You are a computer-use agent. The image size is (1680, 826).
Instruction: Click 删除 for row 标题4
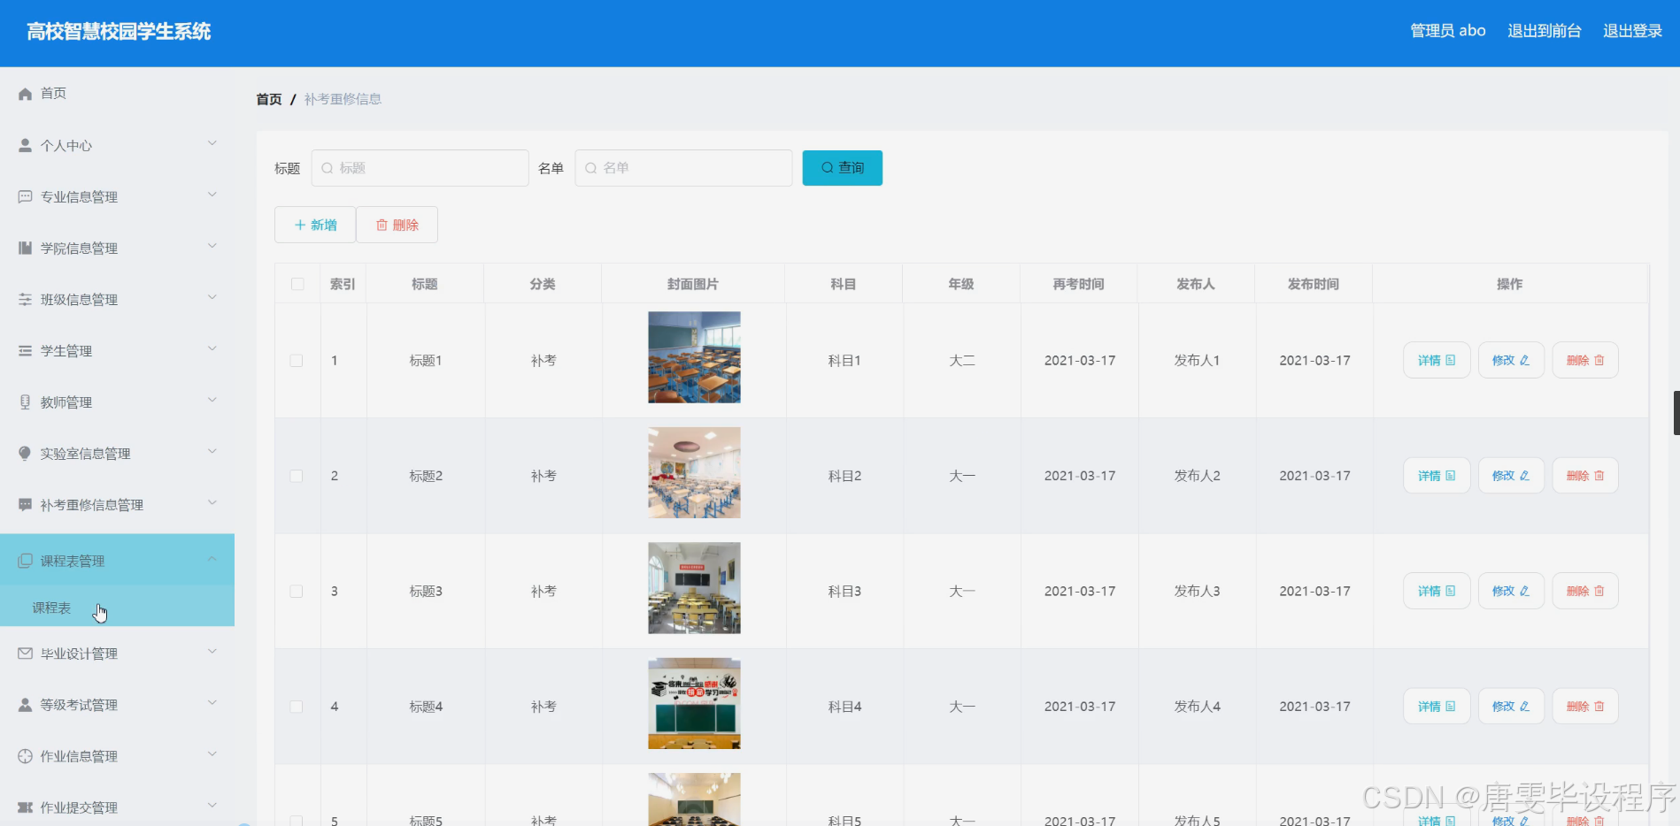click(x=1585, y=707)
